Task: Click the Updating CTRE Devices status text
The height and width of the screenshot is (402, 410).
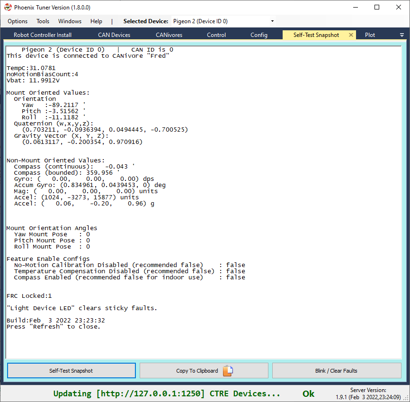Action: click(167, 393)
